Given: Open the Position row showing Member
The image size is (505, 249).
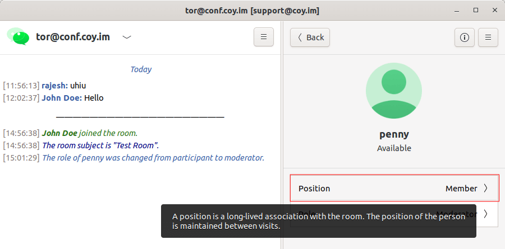Looking at the screenshot, I should (393, 189).
